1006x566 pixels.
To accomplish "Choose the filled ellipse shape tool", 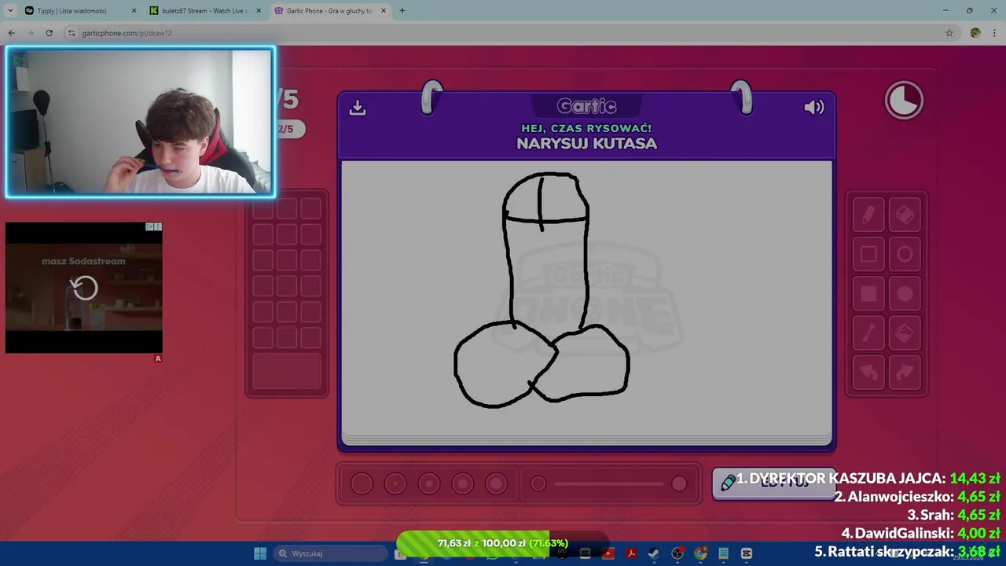I will point(905,294).
